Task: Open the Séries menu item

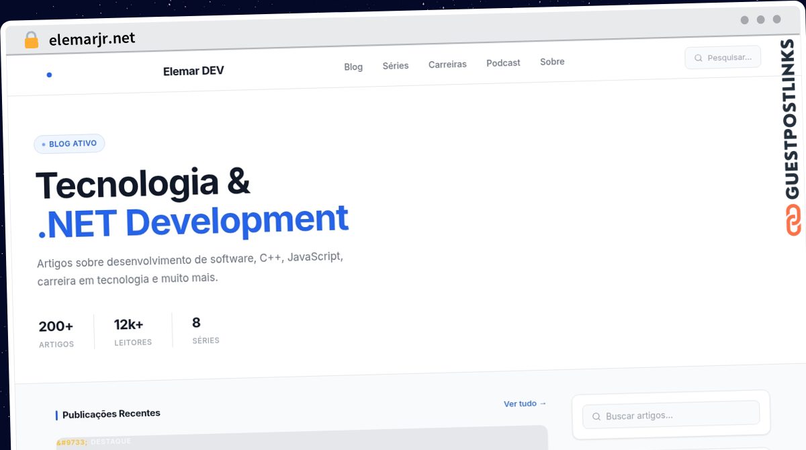Action: tap(396, 66)
